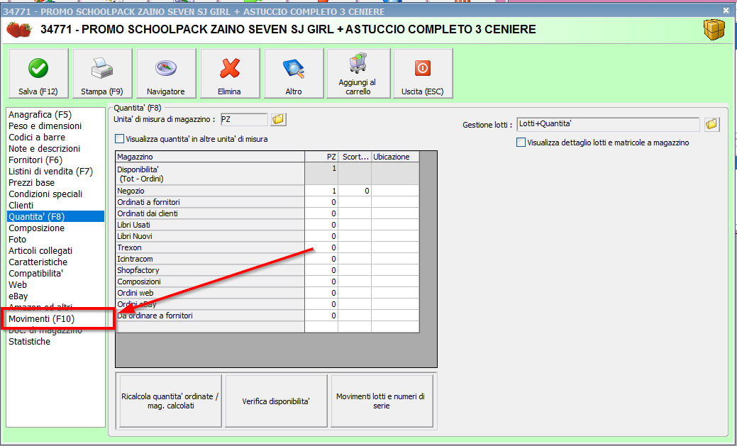Click the strawberry icon in header

pyautogui.click(x=19, y=30)
